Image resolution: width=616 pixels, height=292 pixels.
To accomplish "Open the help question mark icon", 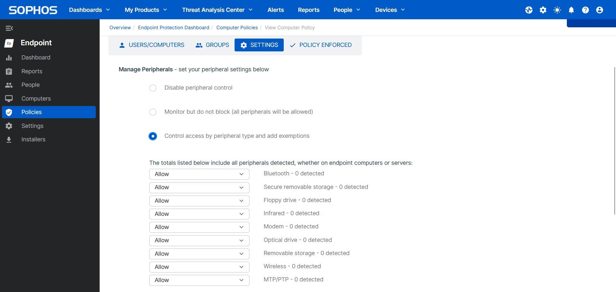I will coord(585,10).
